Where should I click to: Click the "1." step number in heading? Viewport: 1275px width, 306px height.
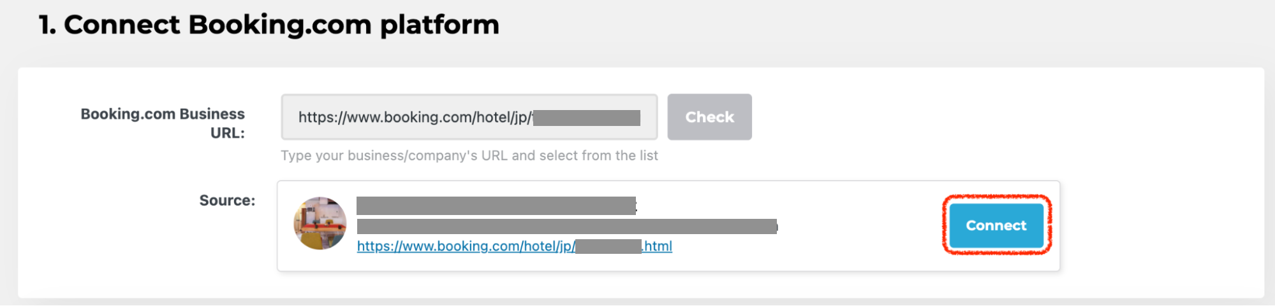(47, 25)
